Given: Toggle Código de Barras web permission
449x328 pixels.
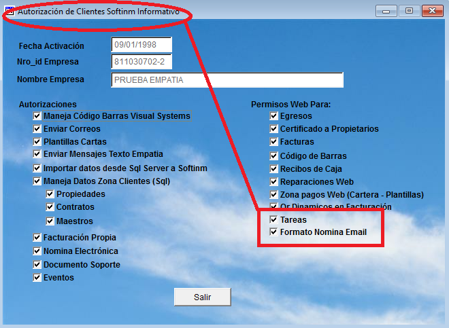Looking at the screenshot, I should click(x=273, y=156).
